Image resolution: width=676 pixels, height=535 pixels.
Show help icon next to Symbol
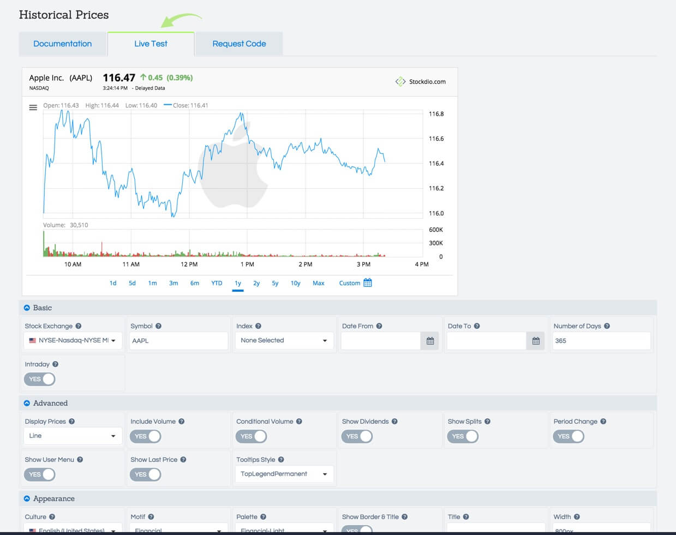[158, 326]
